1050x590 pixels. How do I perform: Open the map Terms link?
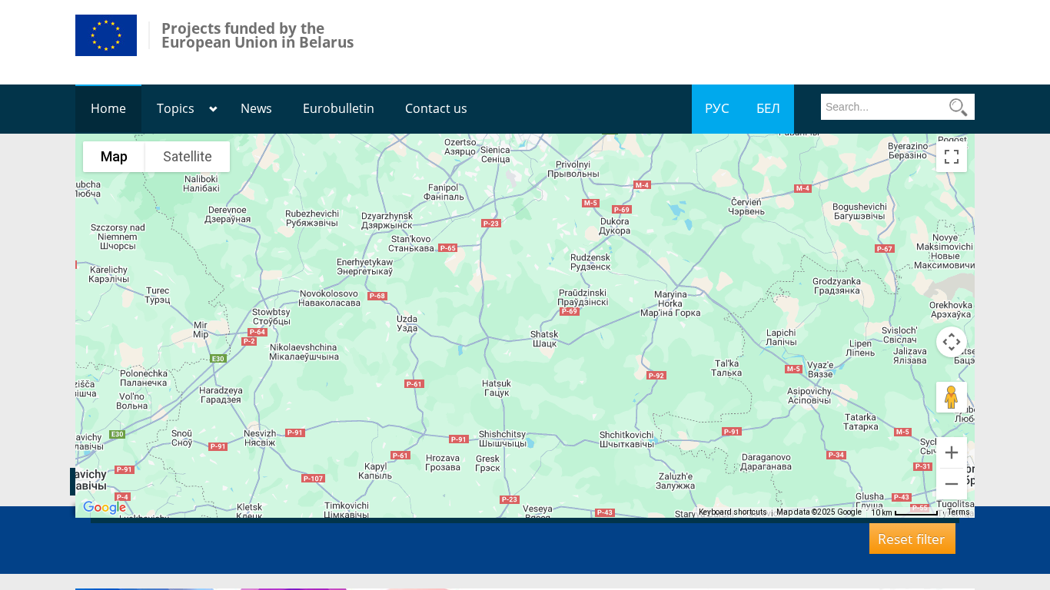pyautogui.click(x=959, y=512)
